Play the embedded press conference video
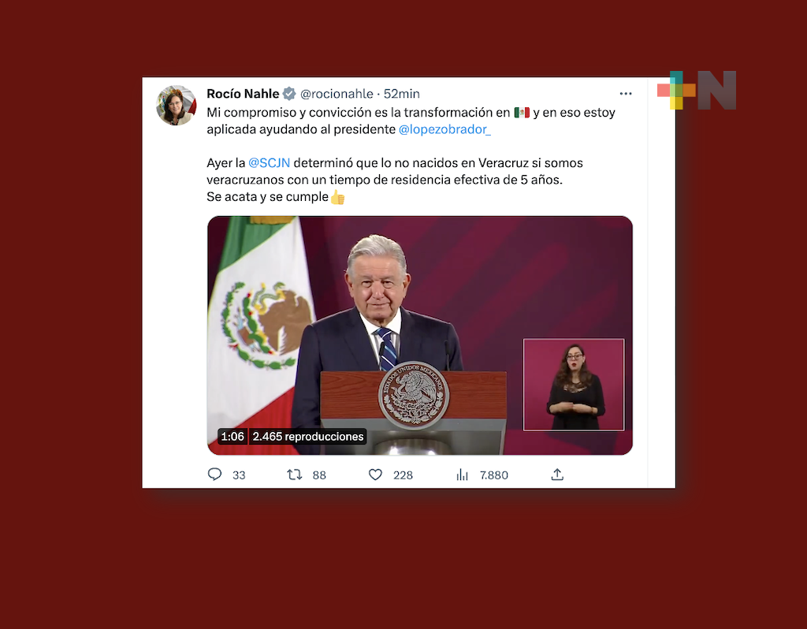The image size is (807, 629). pos(420,335)
